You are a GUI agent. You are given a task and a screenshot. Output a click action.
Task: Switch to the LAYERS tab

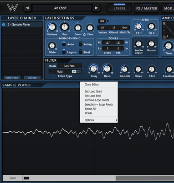click(119, 8)
